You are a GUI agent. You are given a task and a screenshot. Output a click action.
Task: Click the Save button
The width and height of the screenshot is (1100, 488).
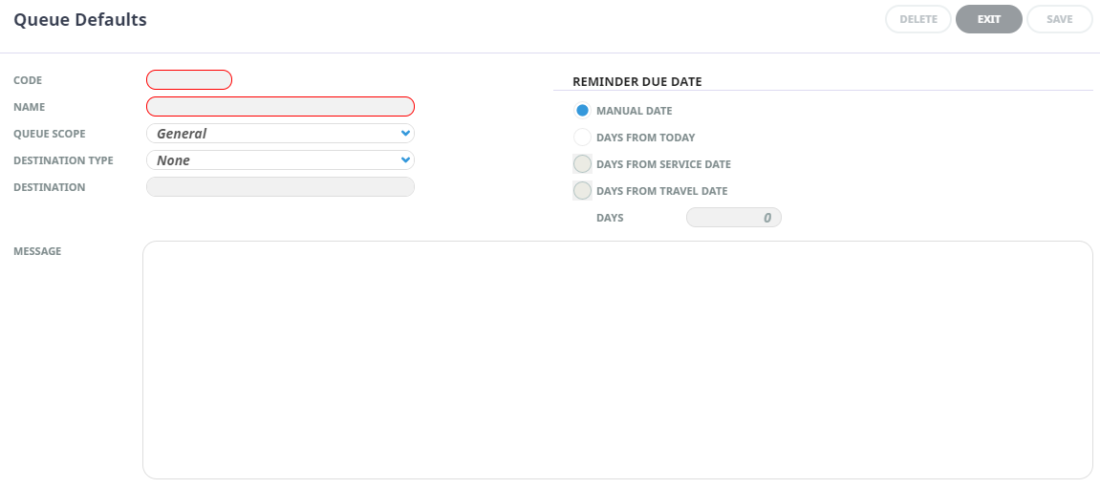pos(1059,19)
